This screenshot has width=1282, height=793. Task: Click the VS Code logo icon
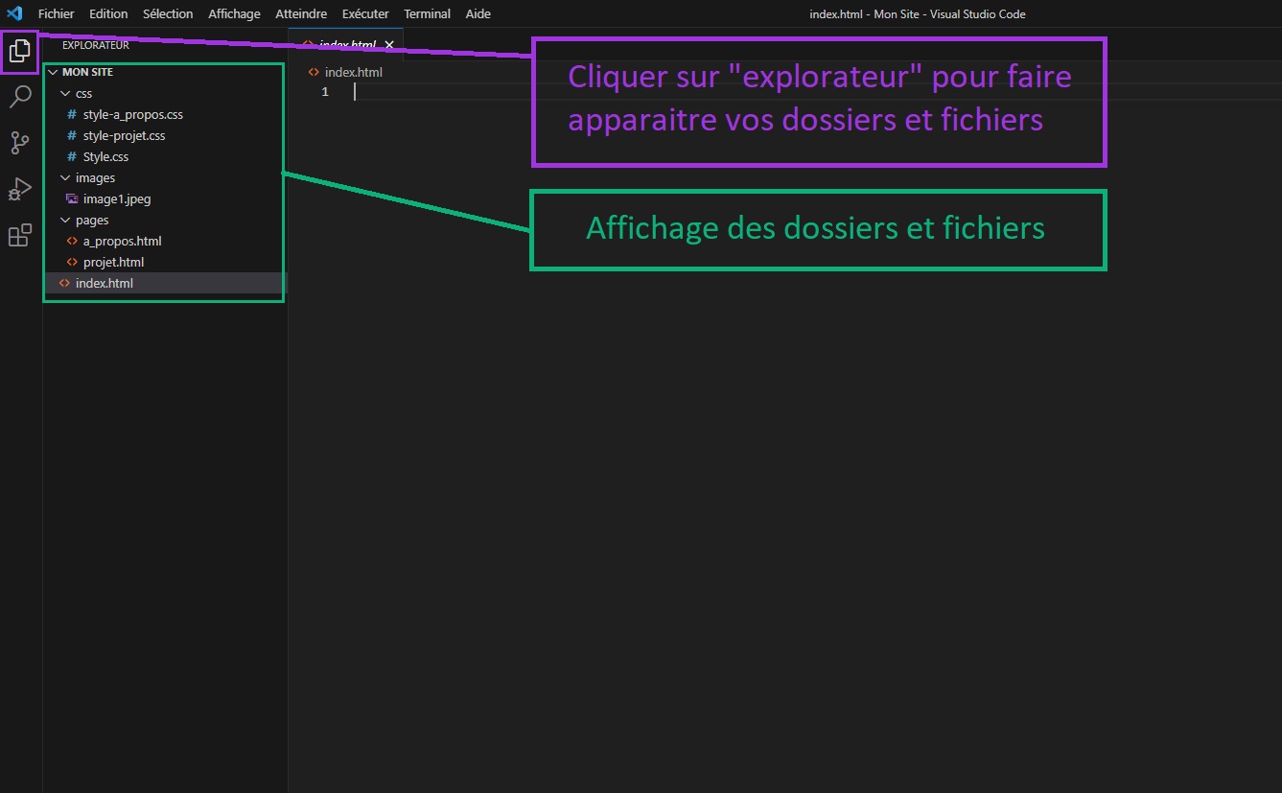pos(14,13)
